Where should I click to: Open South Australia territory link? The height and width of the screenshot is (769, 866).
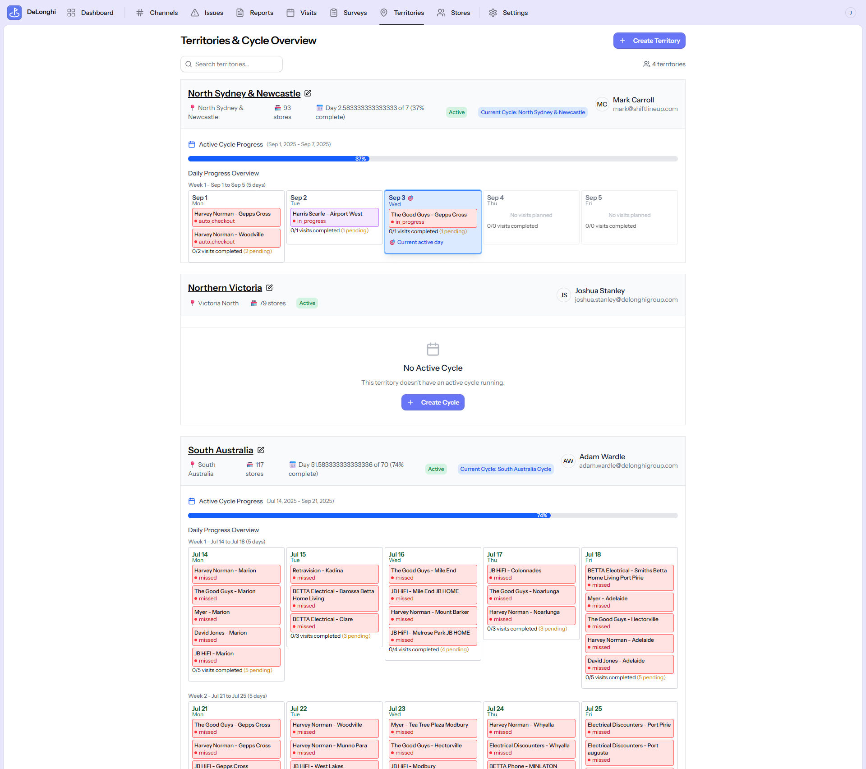point(220,450)
